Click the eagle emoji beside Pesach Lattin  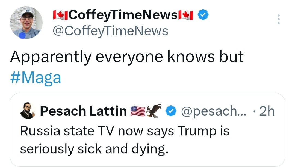154,111
